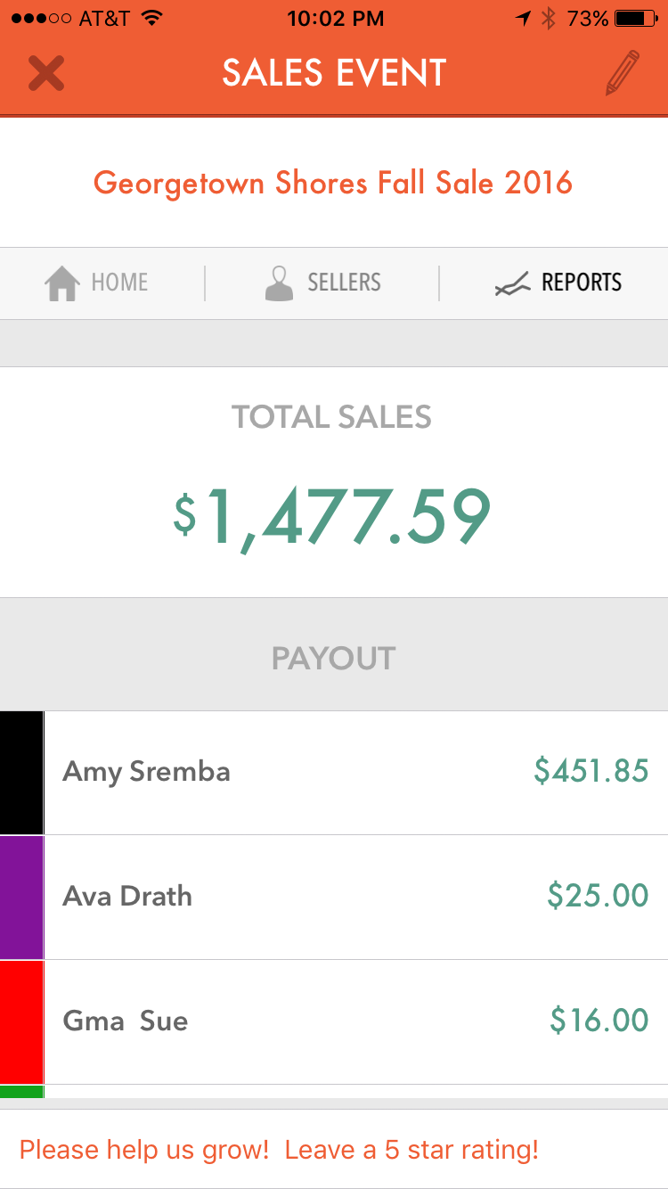Tap the Reports chart icon
The image size is (668, 1189).
coord(512,283)
